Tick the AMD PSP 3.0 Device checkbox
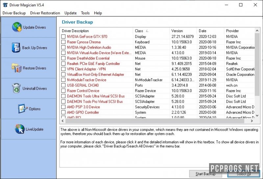 coord(63,107)
